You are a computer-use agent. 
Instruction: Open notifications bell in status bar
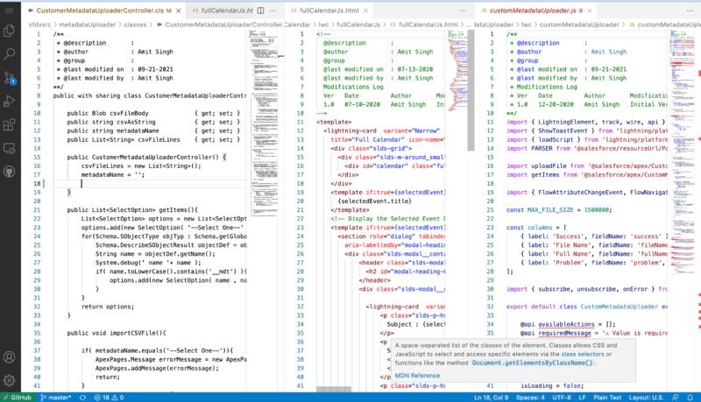point(690,397)
